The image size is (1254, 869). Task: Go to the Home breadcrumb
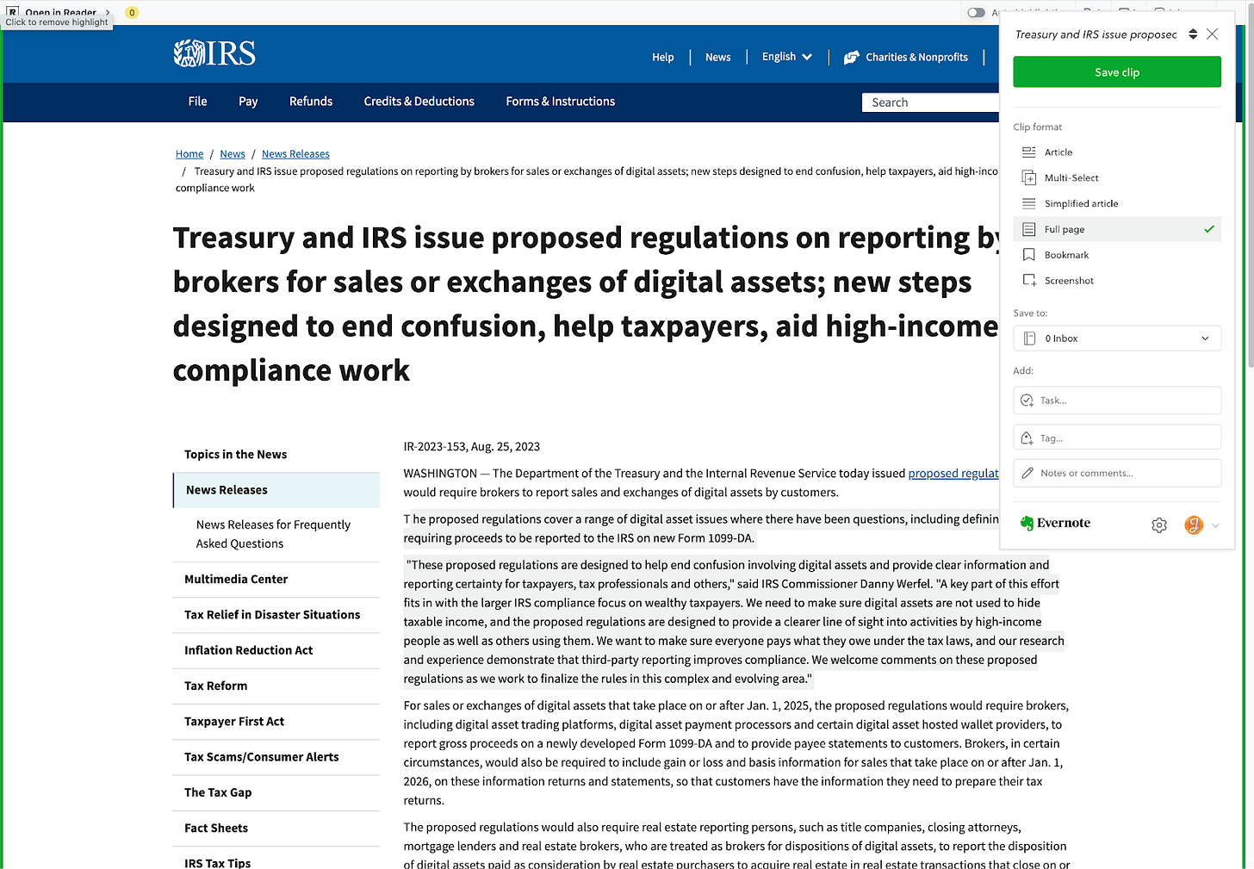tap(189, 154)
